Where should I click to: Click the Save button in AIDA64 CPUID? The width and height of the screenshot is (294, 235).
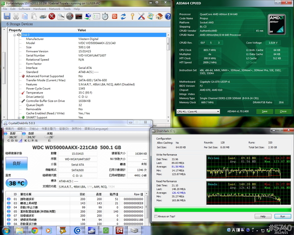point(265,111)
